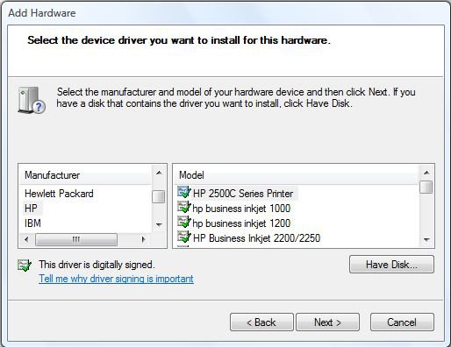Viewport: 451px width, 347px height.
Task: Click Manufacturer list scroll up arrow
Action: click(159, 173)
